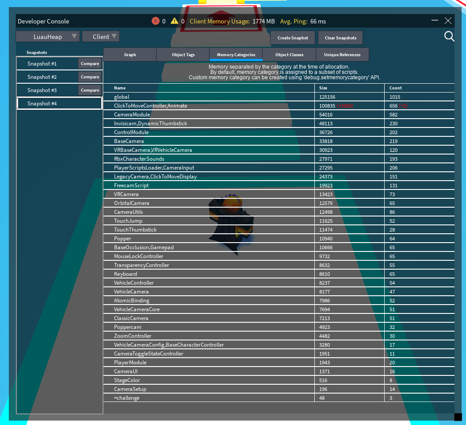
Task: Switch to the Graph tab
Action: [130, 54]
